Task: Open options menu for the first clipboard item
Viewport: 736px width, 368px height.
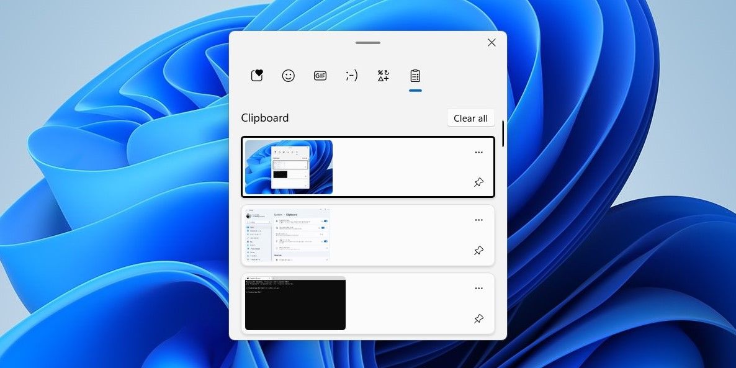Action: (x=478, y=152)
